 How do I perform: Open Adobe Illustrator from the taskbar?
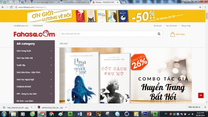pyautogui.click(x=99, y=114)
